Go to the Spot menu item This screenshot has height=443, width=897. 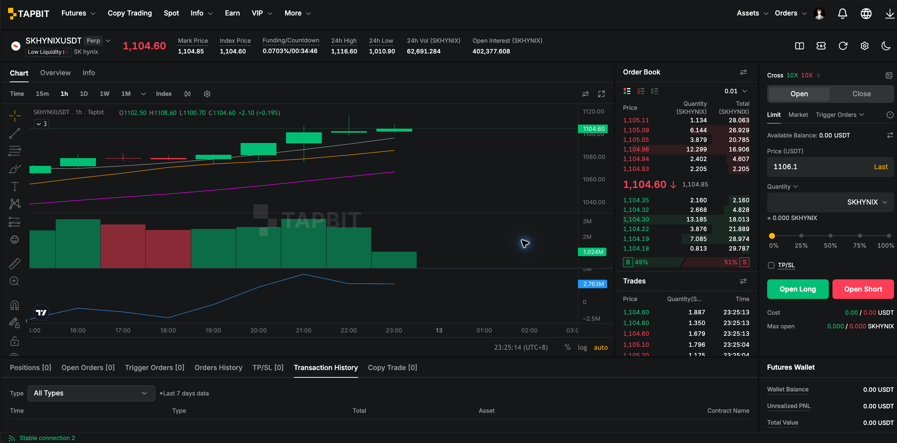click(x=171, y=13)
